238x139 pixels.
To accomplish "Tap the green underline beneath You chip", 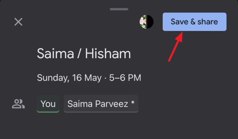I will click(x=48, y=112).
